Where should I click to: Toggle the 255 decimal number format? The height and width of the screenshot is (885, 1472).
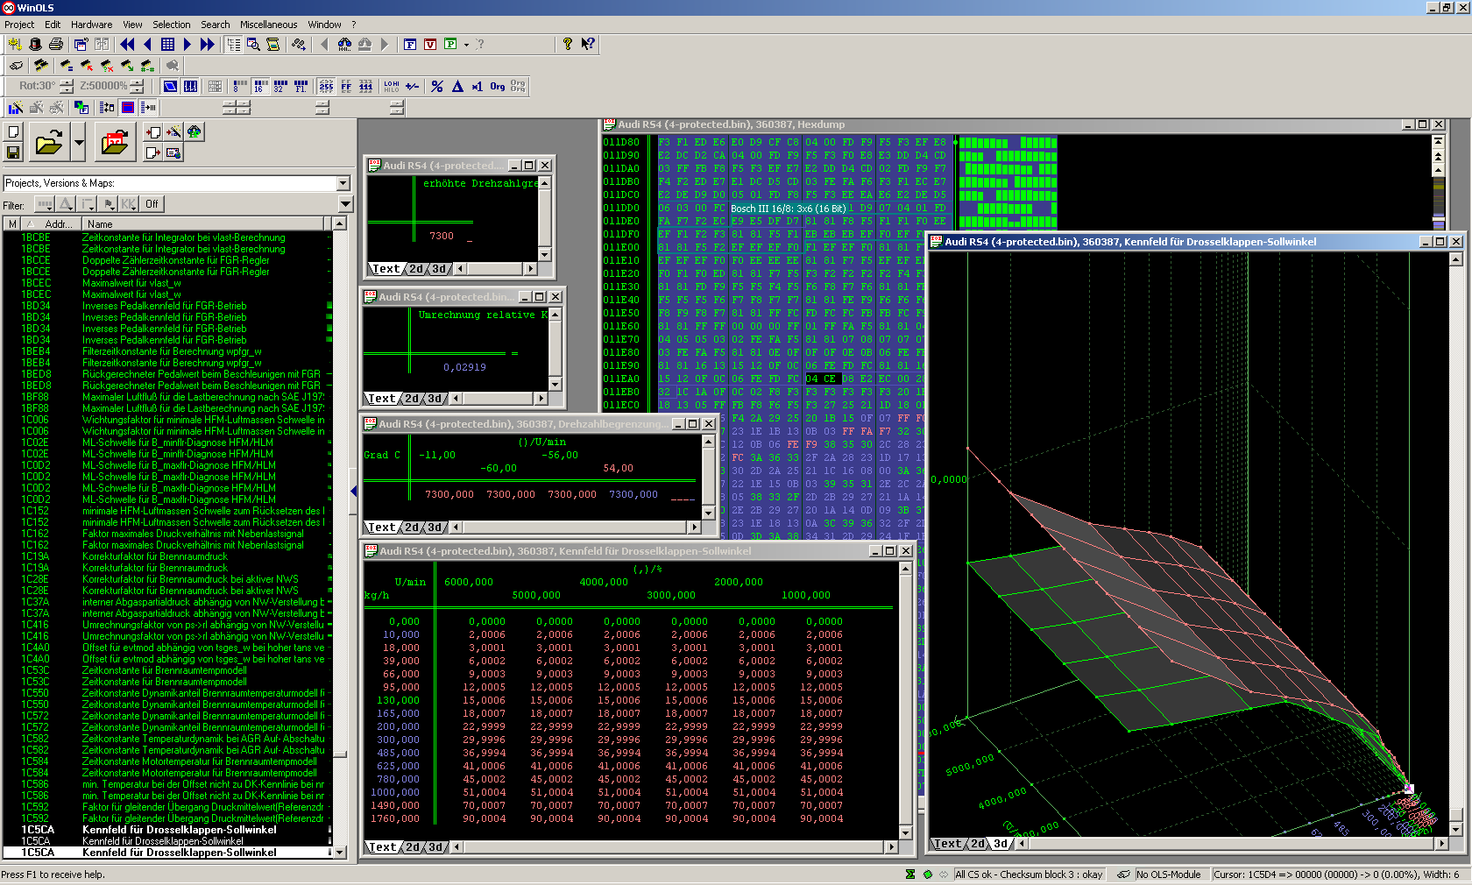(326, 86)
